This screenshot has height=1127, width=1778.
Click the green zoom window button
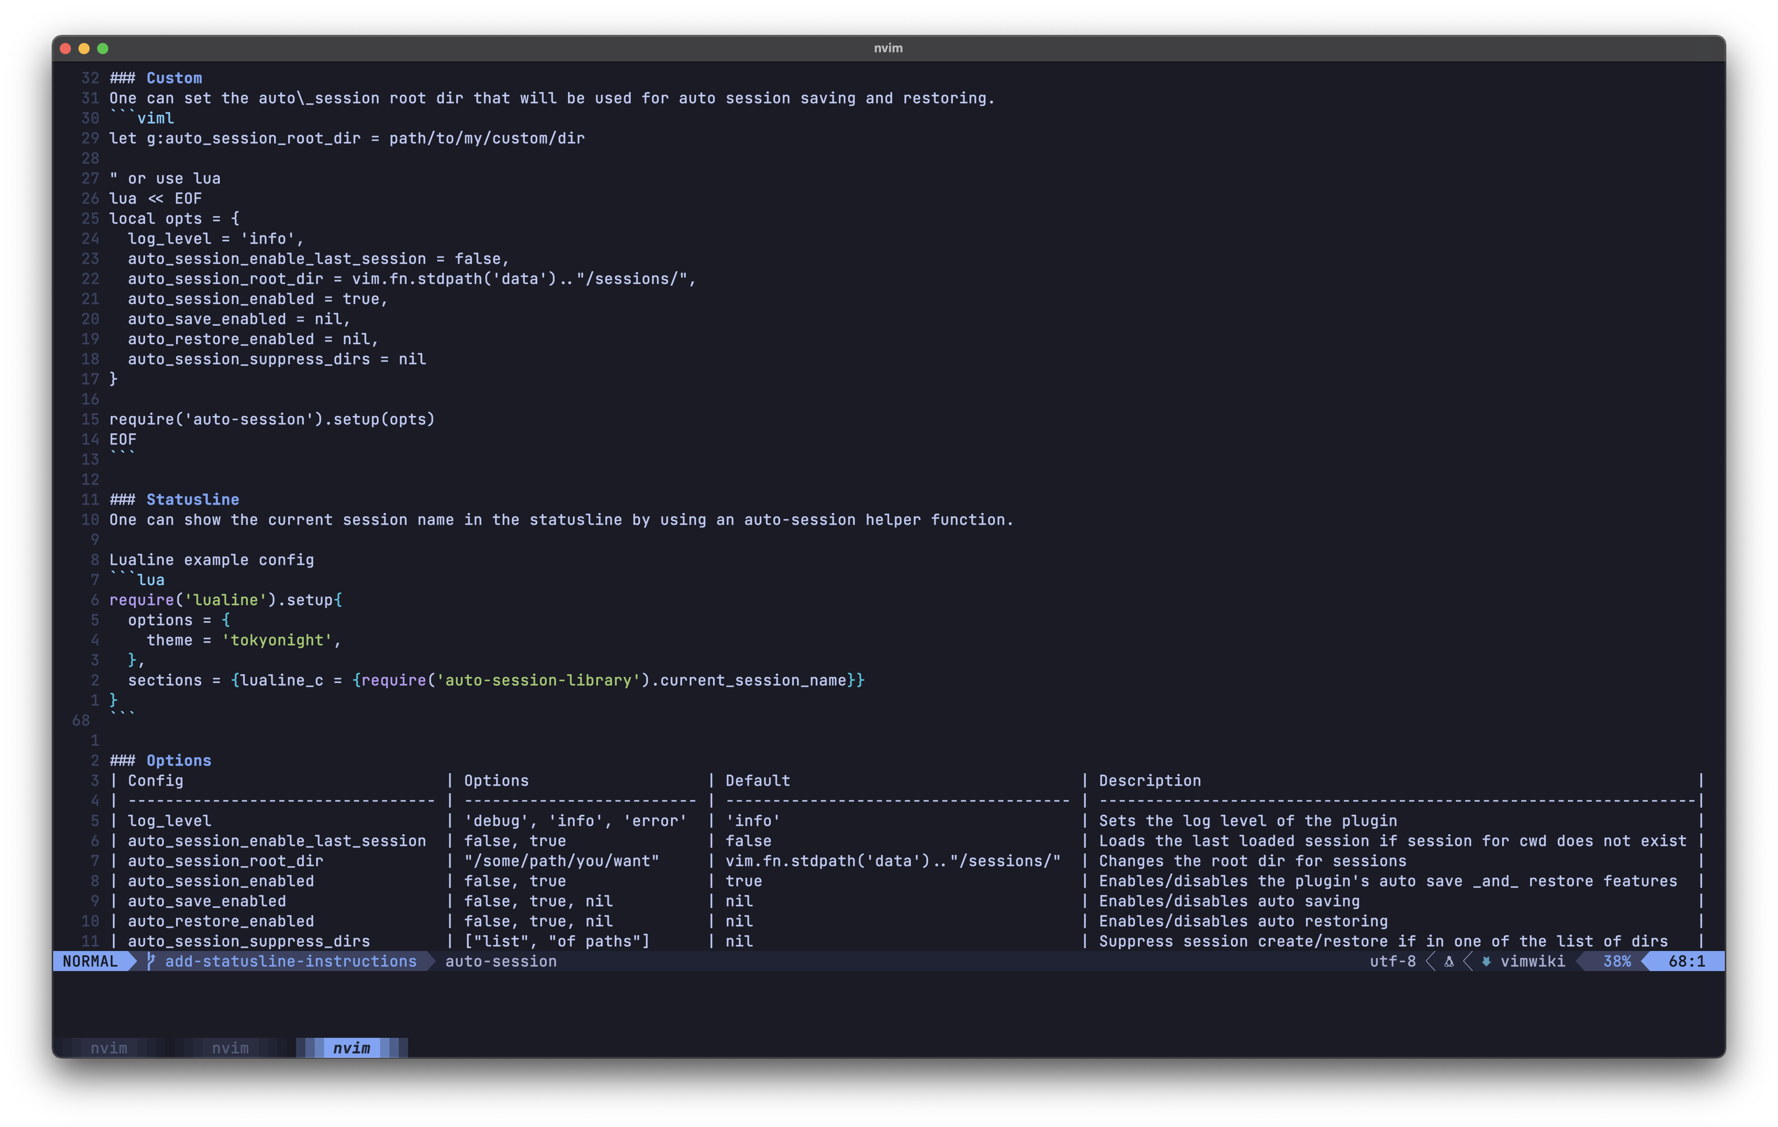tap(103, 49)
